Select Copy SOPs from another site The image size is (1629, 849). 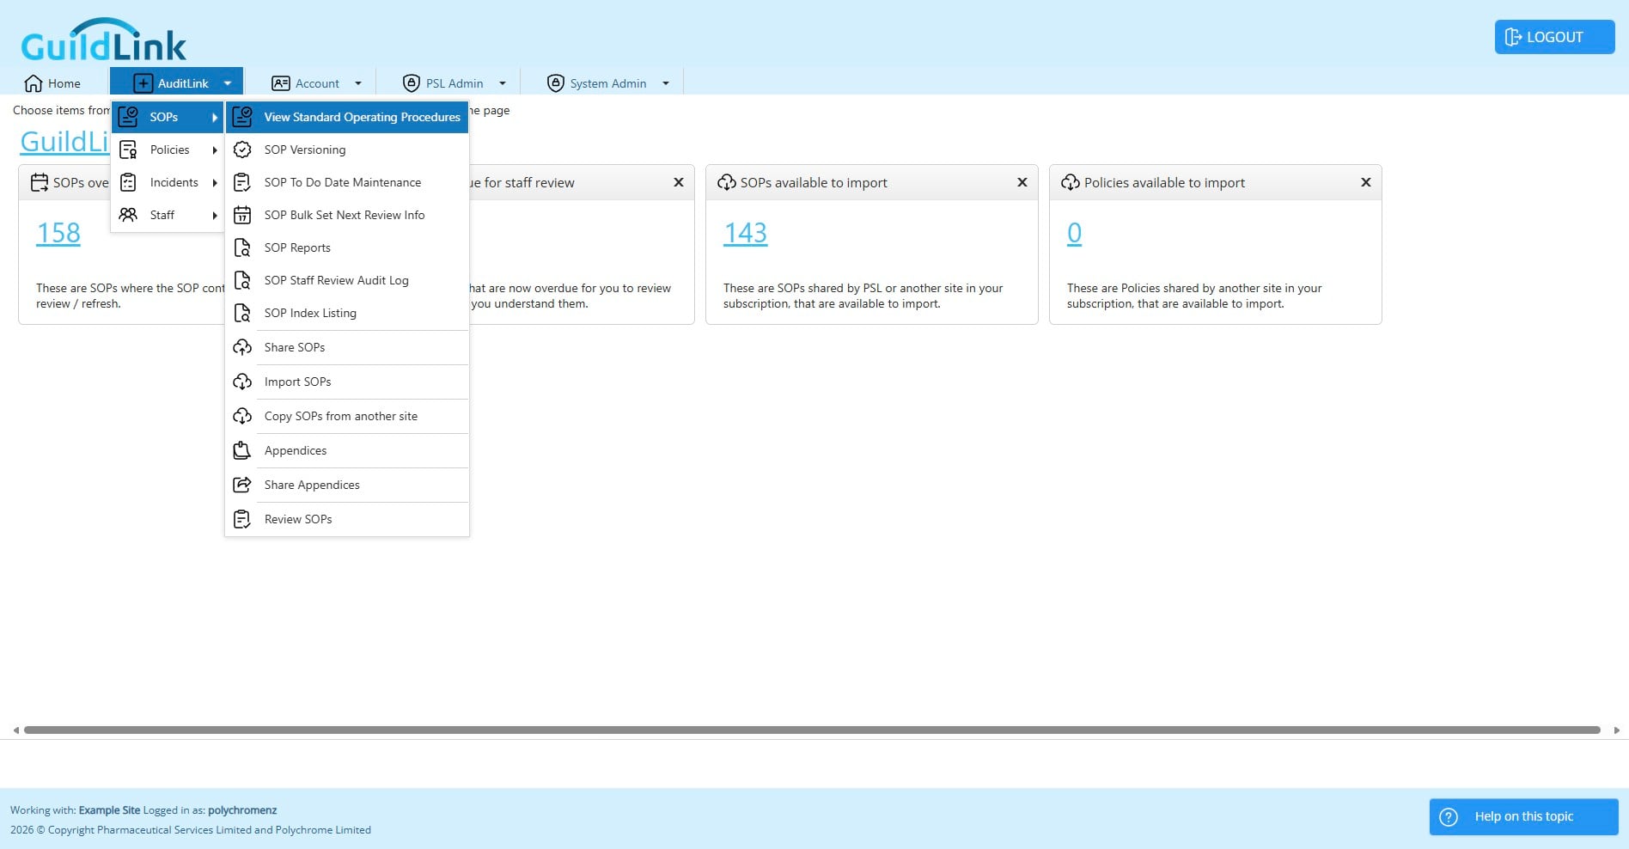pos(347,416)
